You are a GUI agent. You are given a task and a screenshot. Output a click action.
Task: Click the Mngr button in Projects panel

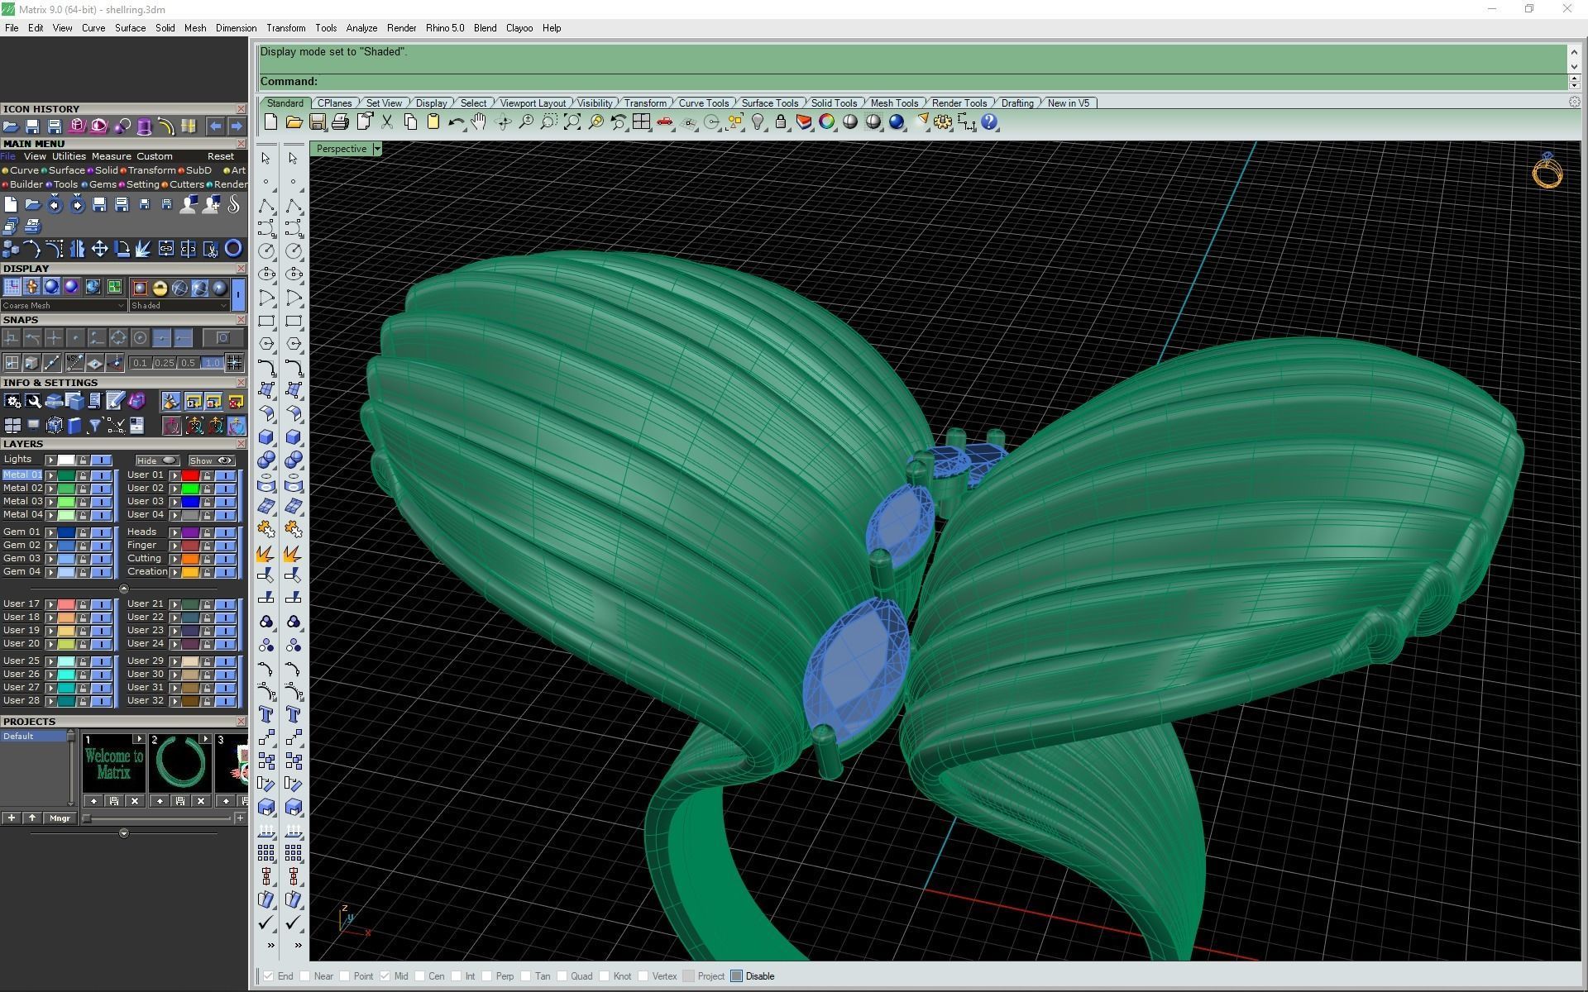pyautogui.click(x=60, y=818)
